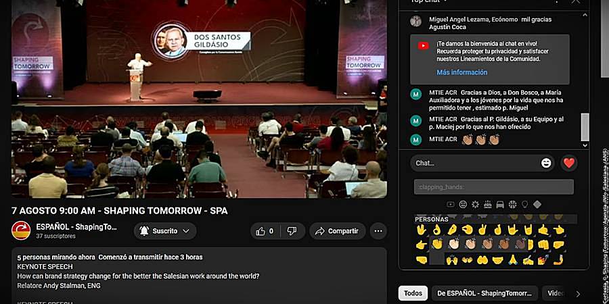Open the Más información link

[x=461, y=72]
